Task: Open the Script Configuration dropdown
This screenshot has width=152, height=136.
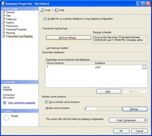Action: tap(128, 120)
